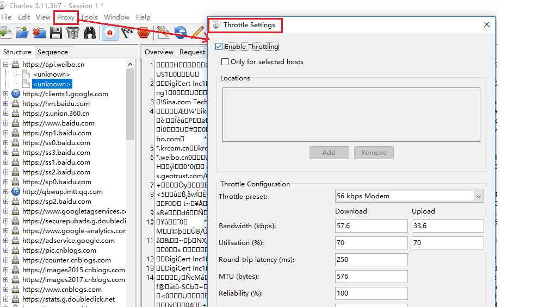Image resolution: width=557 pixels, height=307 pixels.
Task: Expand the www.cnblogs.com tree node
Action: (x=5, y=290)
